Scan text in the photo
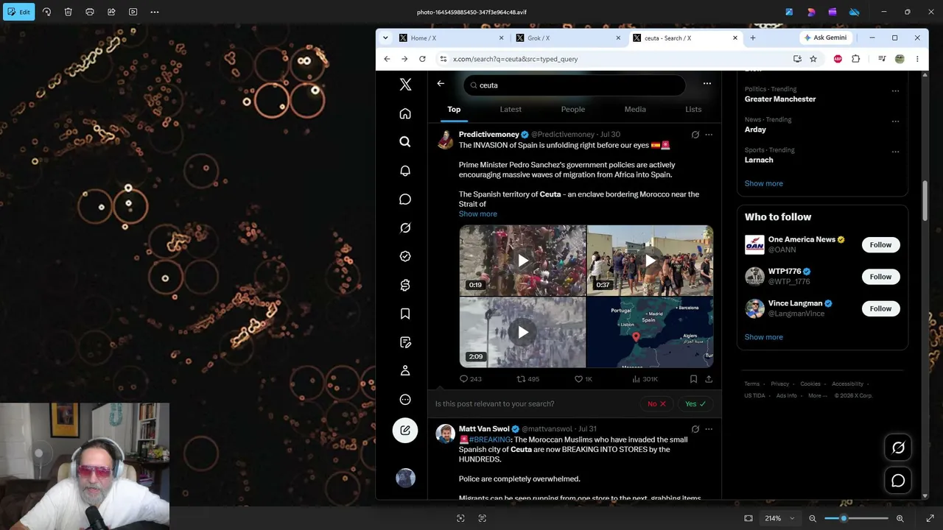943x530 pixels. [483, 518]
